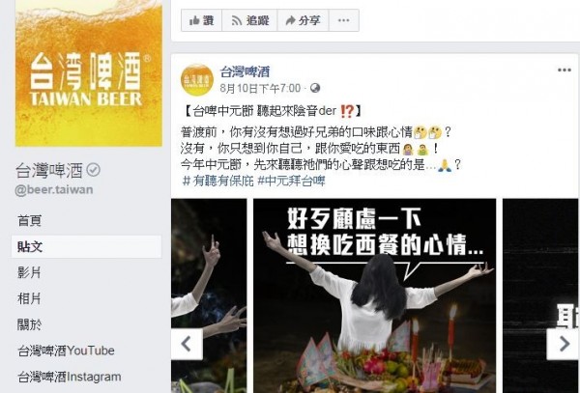Viewport: 580px width, 393px height.
Task: Open the post options three-dot menu
Action: point(565,70)
